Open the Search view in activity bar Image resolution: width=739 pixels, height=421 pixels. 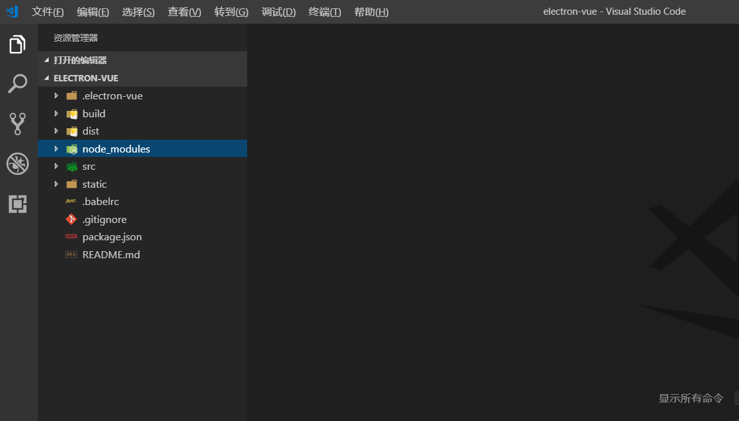coord(17,84)
